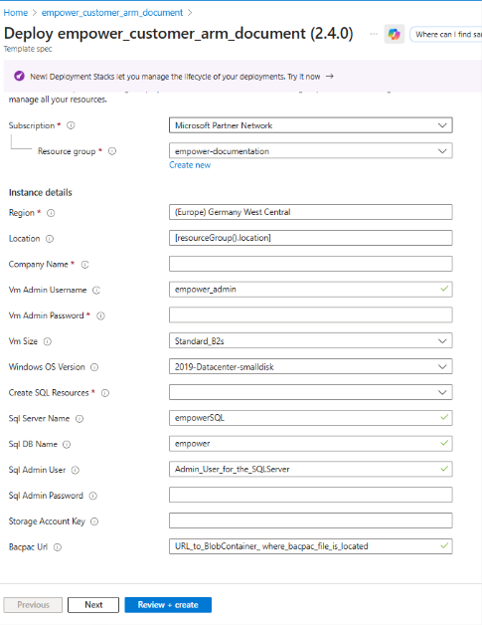Screen dimensions: 482x625
Task: Click the Review + create button
Action: (168, 605)
